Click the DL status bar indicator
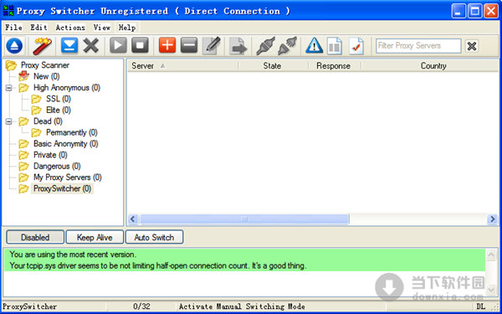This screenshot has height=314, width=502. [x=480, y=306]
